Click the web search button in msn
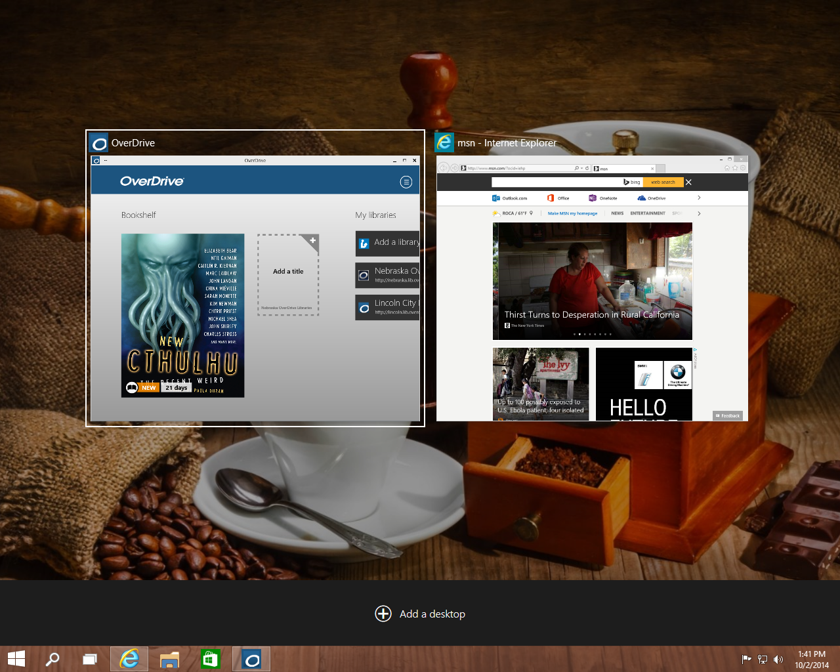Viewport: 840px width, 672px height. tap(663, 182)
